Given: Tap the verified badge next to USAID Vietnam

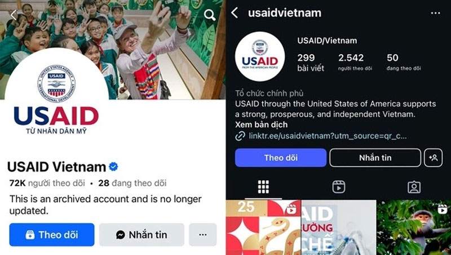Looking at the screenshot, I should (113, 167).
